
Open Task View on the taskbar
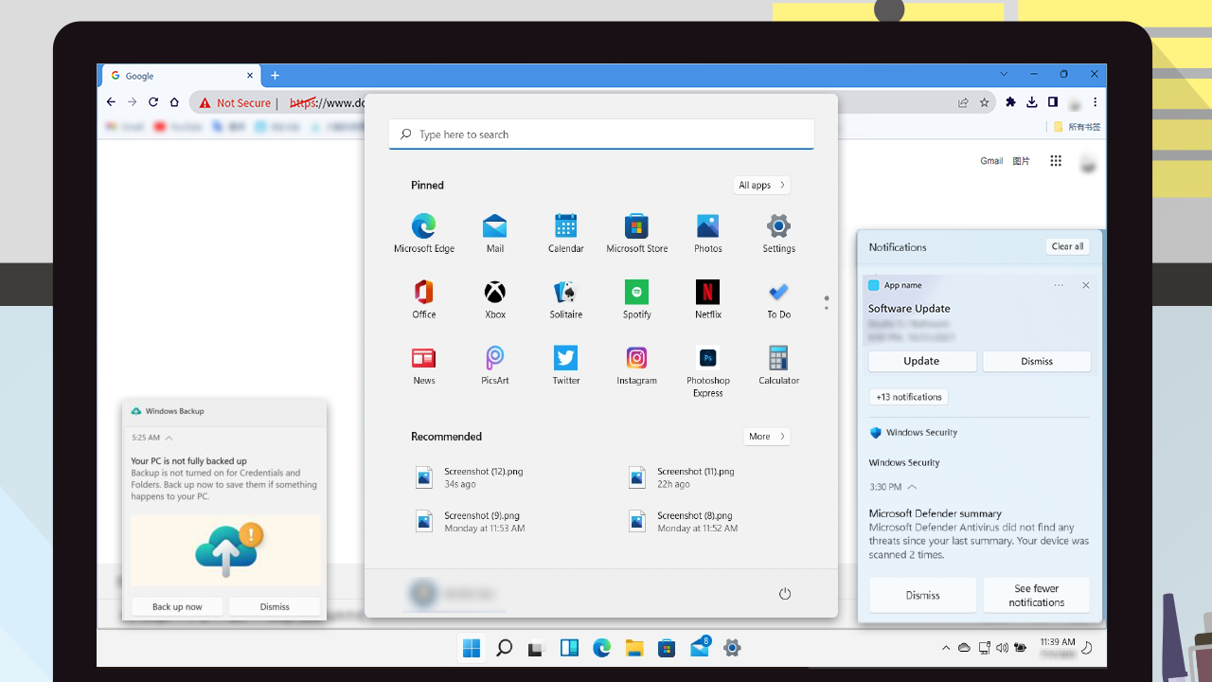coord(537,648)
